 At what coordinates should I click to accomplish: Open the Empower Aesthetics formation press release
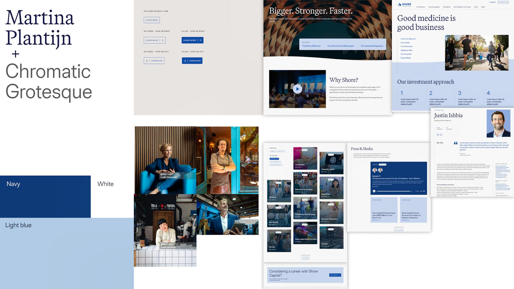tap(414, 210)
